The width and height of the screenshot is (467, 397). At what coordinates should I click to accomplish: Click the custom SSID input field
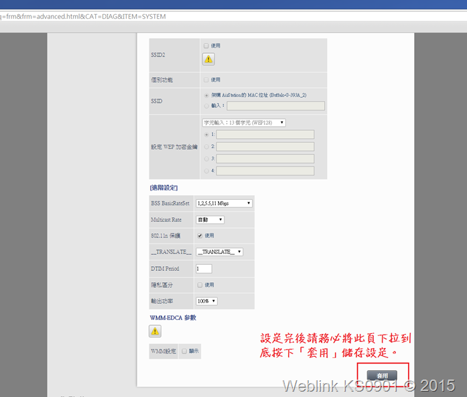coord(276,106)
